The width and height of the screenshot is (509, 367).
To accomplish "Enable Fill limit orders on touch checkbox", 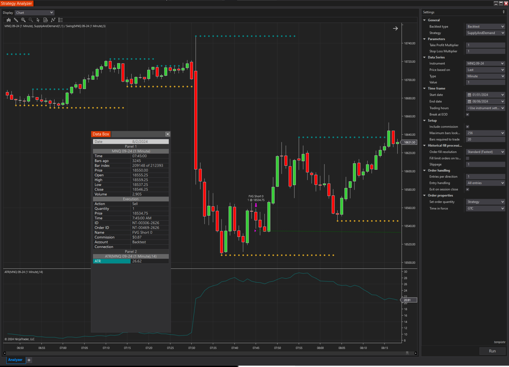I will point(467,158).
